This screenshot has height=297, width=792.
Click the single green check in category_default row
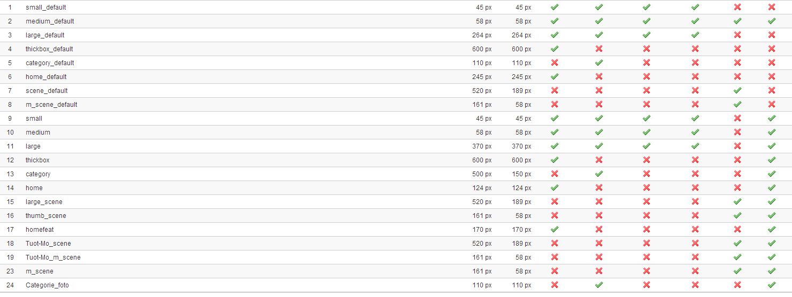coord(599,62)
